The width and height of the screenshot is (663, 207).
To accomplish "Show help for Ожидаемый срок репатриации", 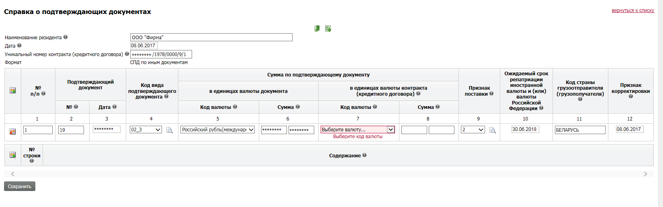I will pos(541,108).
